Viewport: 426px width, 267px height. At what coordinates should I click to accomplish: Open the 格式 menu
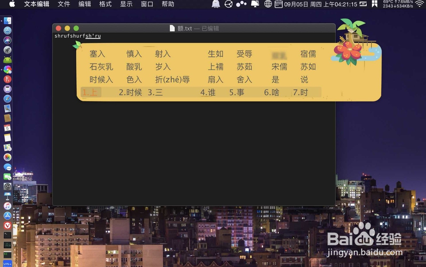105,4
